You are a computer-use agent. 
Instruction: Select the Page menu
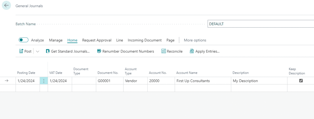pyautogui.click(x=170, y=40)
